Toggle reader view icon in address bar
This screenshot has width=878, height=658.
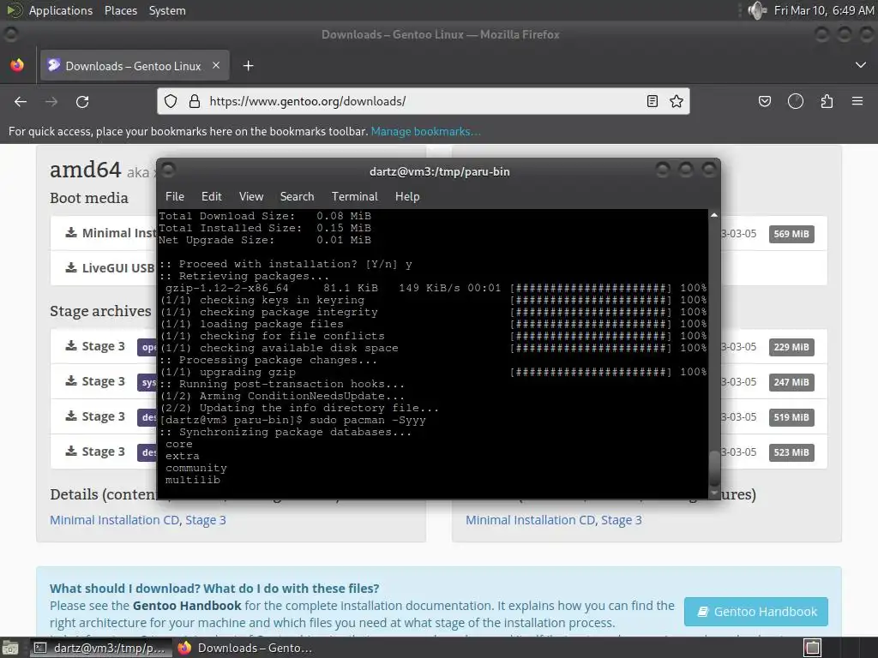[652, 101]
